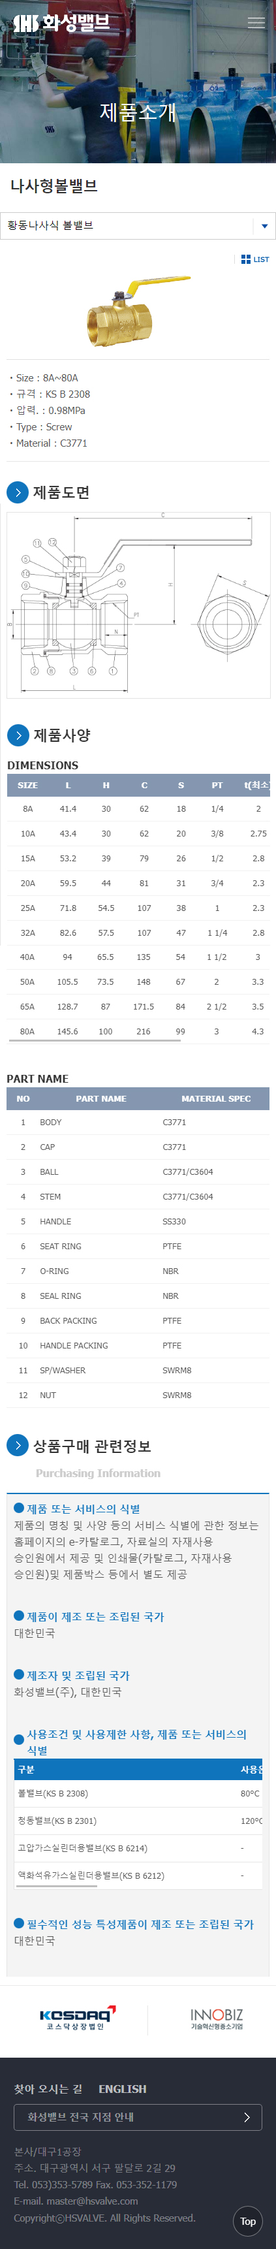Expand the 황동나사식 볼밸브 dropdown arrow
Viewport: 276px width, 2249px height.
tap(265, 226)
